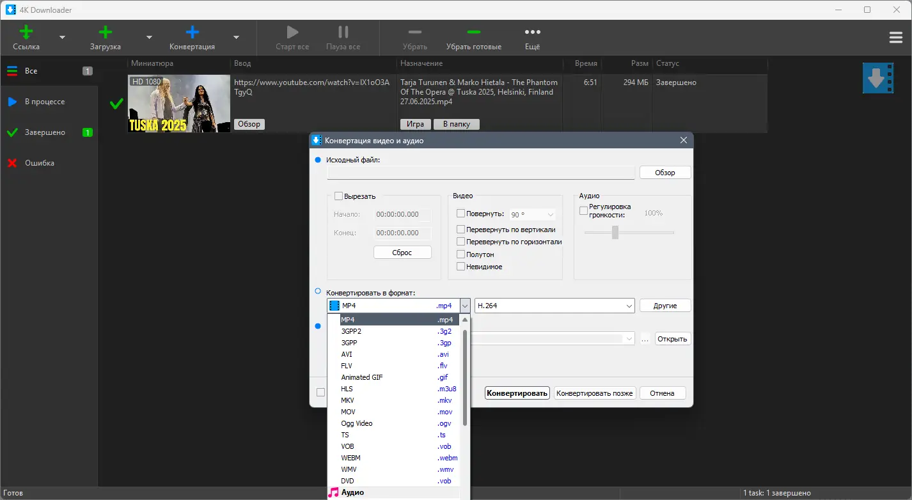Viewport: 912px width, 500px height.
Task: Click the Сброс button
Action: (402, 253)
